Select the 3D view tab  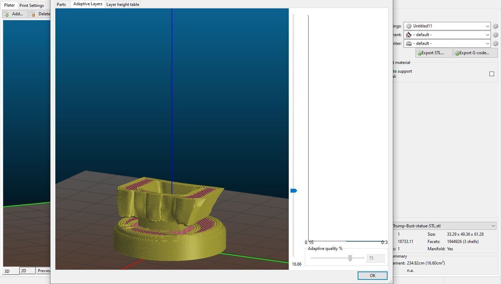(x=11, y=271)
